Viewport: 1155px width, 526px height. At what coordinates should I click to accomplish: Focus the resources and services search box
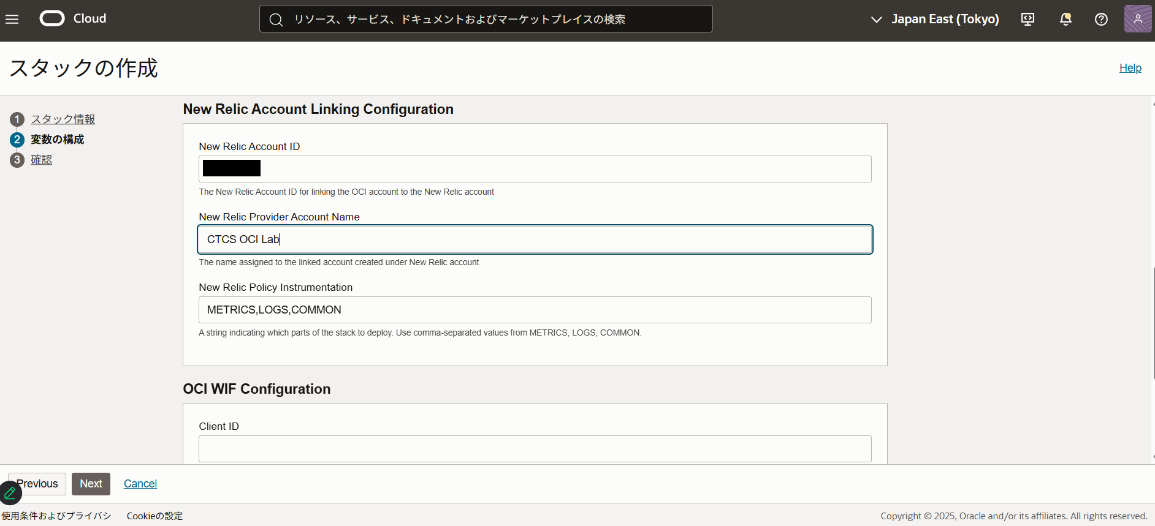(x=486, y=19)
